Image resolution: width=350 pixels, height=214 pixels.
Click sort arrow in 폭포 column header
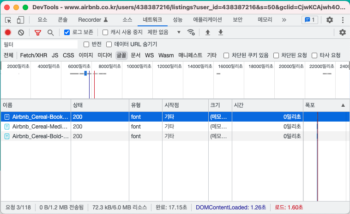click(x=343, y=105)
